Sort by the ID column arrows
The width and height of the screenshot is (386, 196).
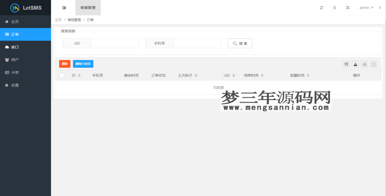[79, 75]
